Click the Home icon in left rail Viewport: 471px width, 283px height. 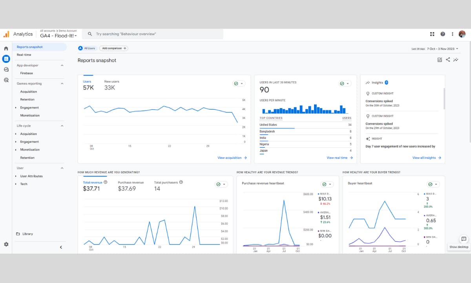6,48
